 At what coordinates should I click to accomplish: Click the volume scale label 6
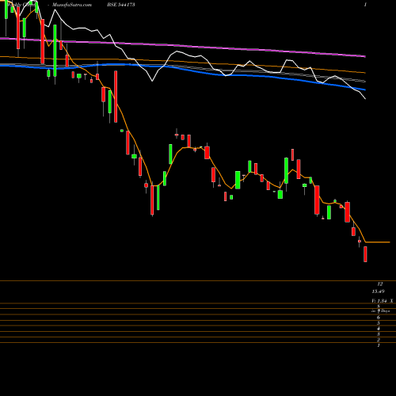coord(379,318)
